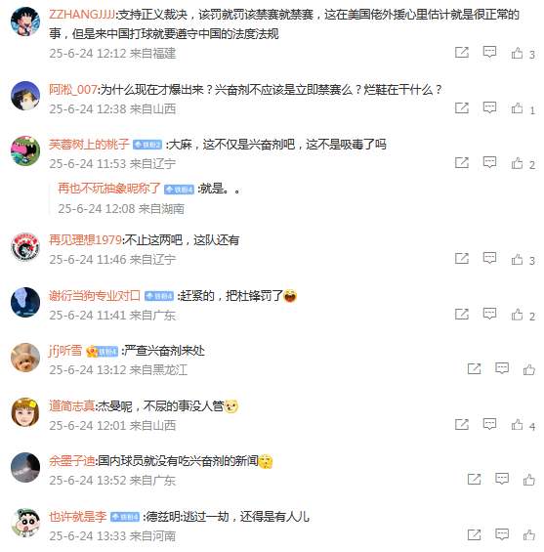Viewport: 544px width, 552px height.
Task: Open 也许就是李's cartoon avatar
Action: (25, 523)
